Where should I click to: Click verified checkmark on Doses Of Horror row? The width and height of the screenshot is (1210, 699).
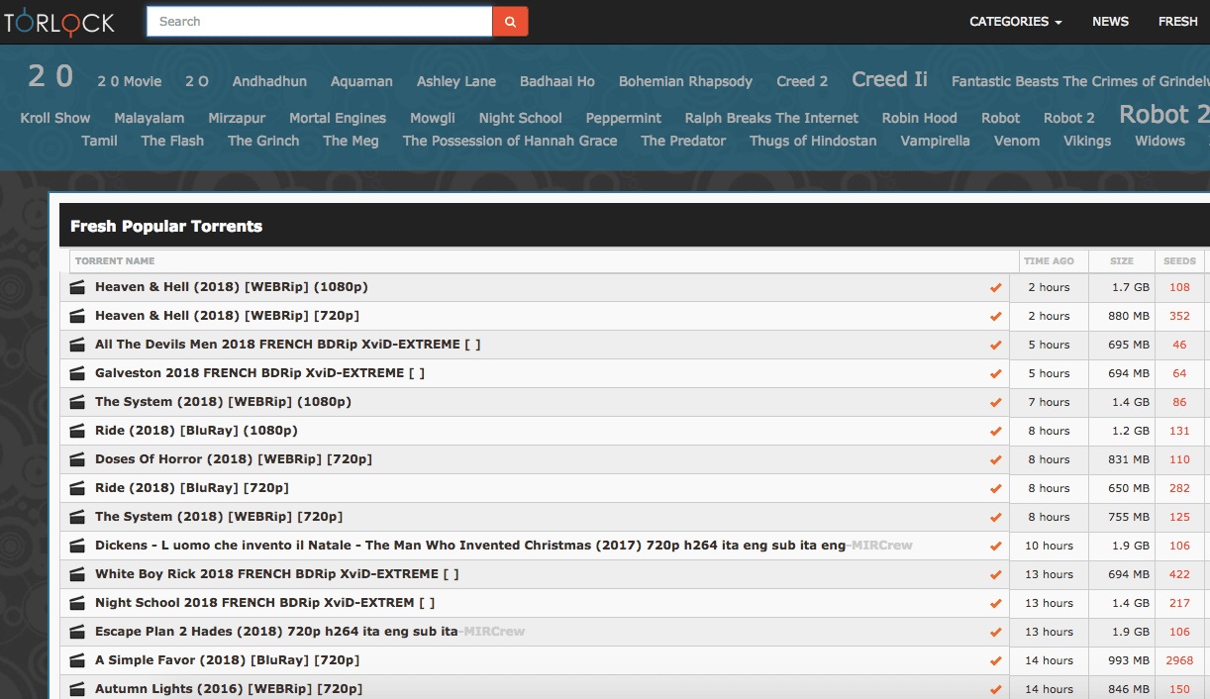click(x=996, y=460)
